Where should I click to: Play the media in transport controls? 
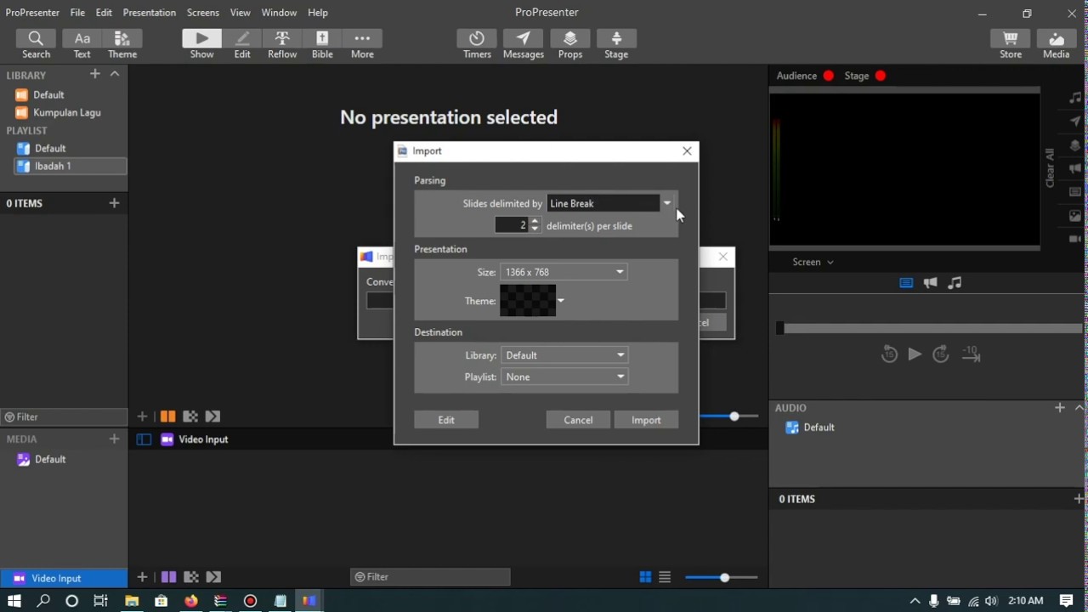pyautogui.click(x=915, y=354)
